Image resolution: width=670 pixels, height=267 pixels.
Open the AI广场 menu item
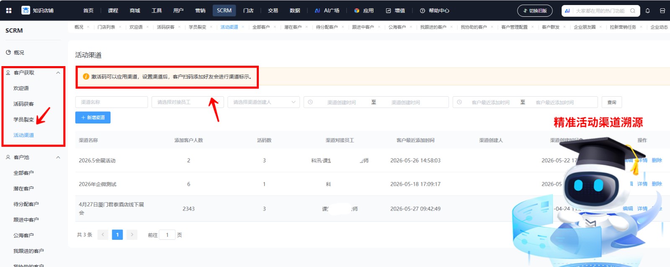click(327, 10)
